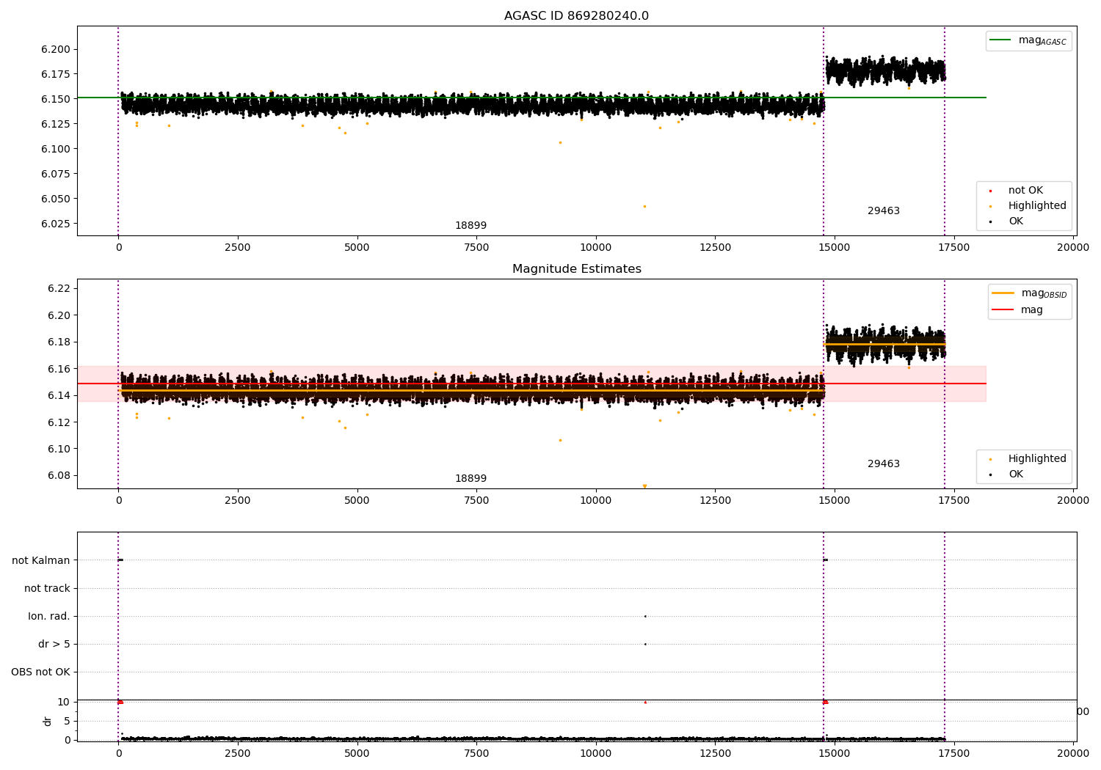Select the 'dr > 5' axis label
Screen dimensions: 1101x770
54,645
